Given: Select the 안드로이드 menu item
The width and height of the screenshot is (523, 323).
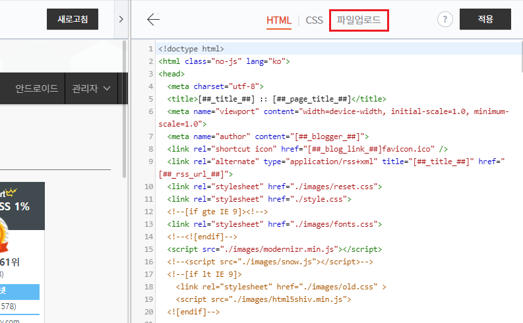Looking at the screenshot, I should pyautogui.click(x=37, y=88).
